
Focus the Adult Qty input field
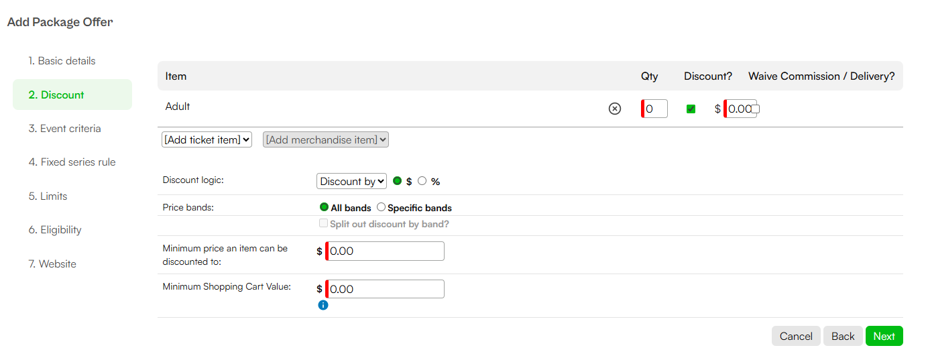[x=654, y=109]
